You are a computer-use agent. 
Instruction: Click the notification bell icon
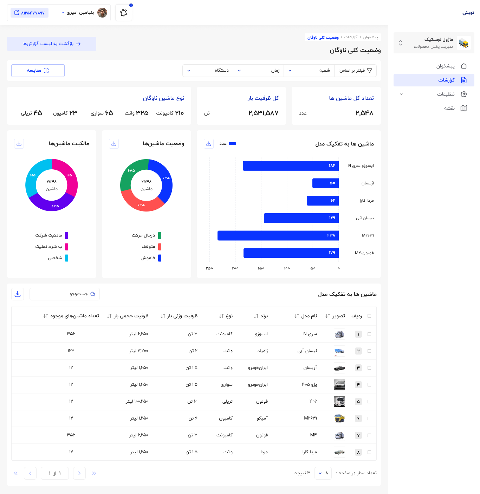(x=124, y=13)
